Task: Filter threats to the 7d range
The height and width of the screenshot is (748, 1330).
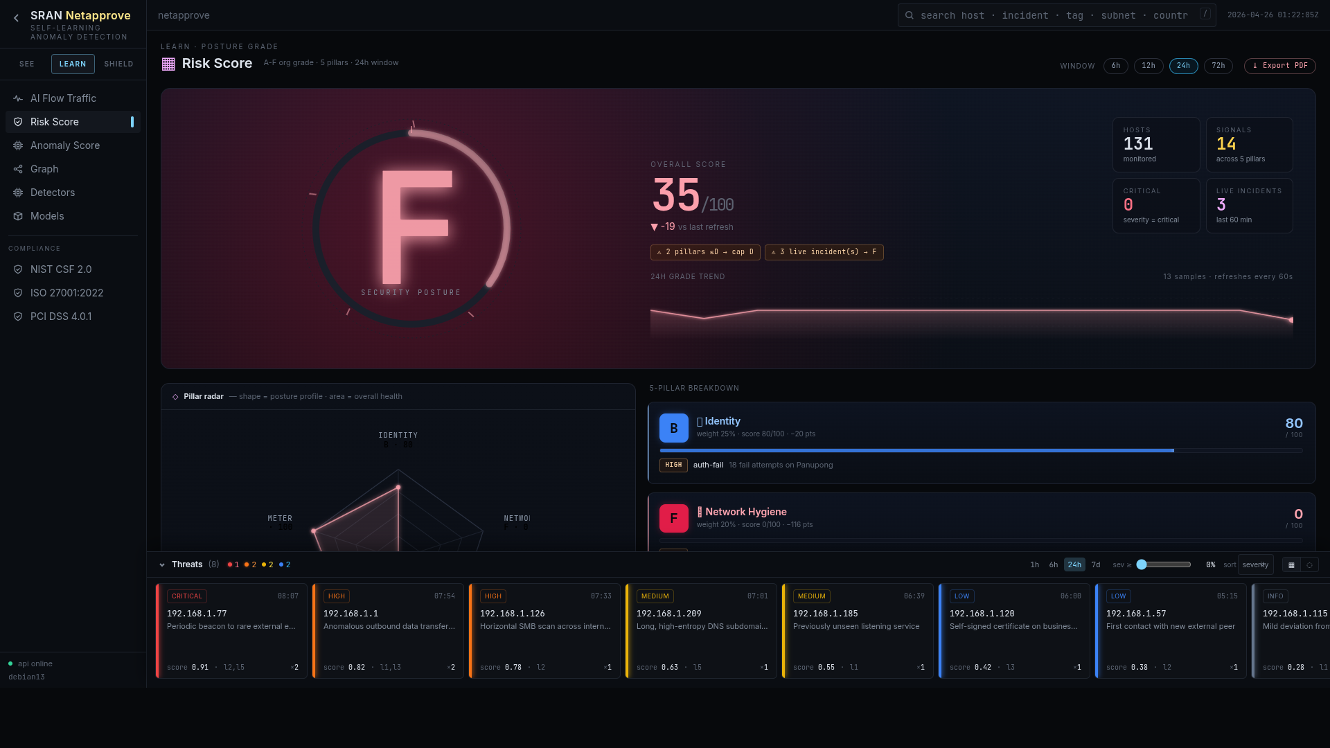Action: [x=1096, y=565]
